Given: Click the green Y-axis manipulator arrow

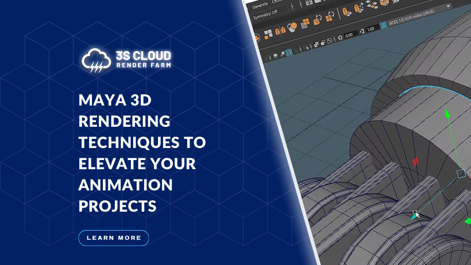Looking at the screenshot, I should pyautogui.click(x=447, y=114).
